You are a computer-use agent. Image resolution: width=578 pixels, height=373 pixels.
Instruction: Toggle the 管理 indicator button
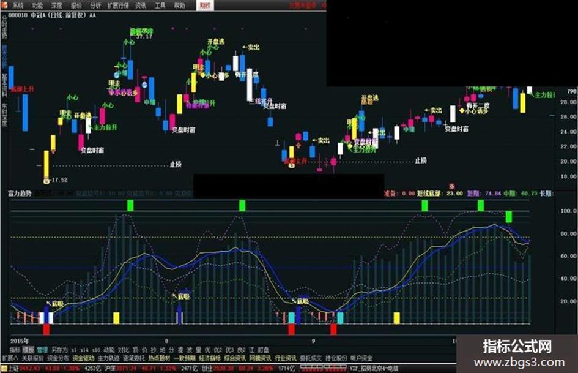pos(42,349)
